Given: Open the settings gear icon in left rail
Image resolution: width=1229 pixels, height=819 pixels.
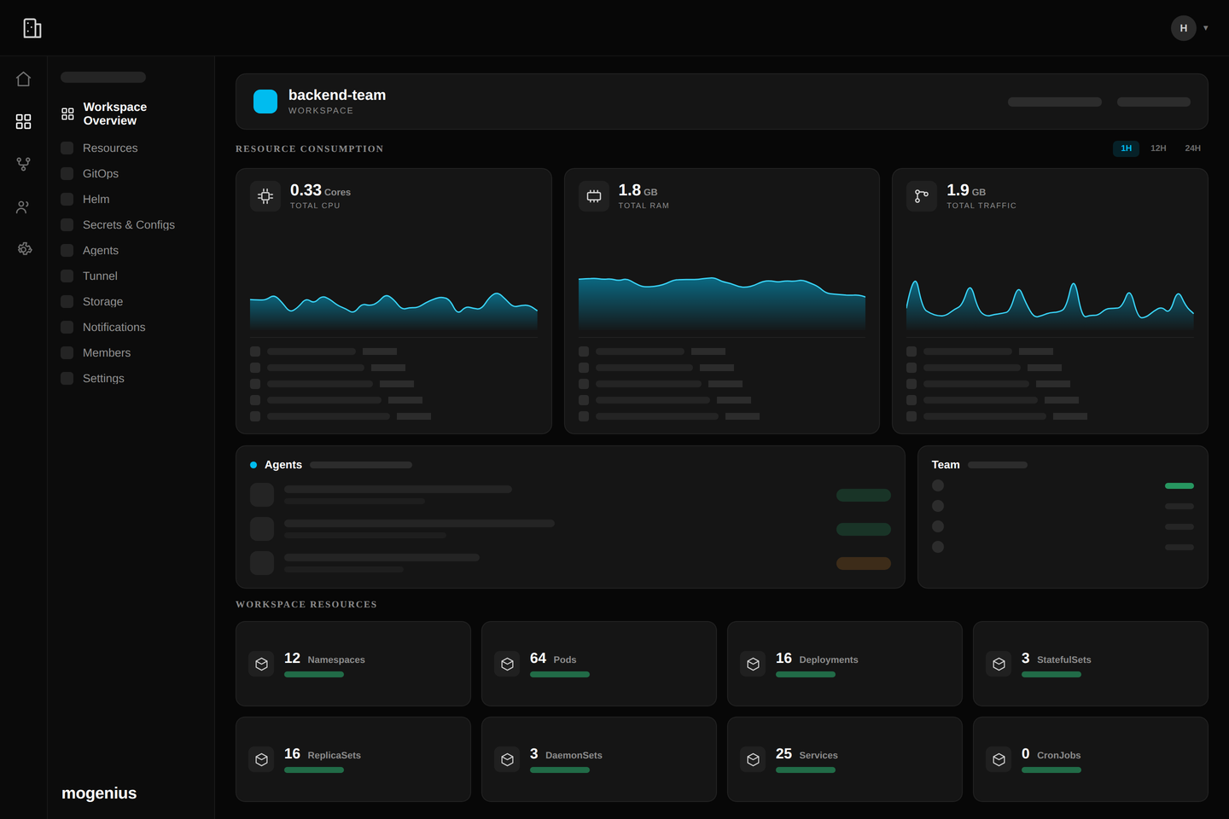Looking at the screenshot, I should tap(24, 249).
